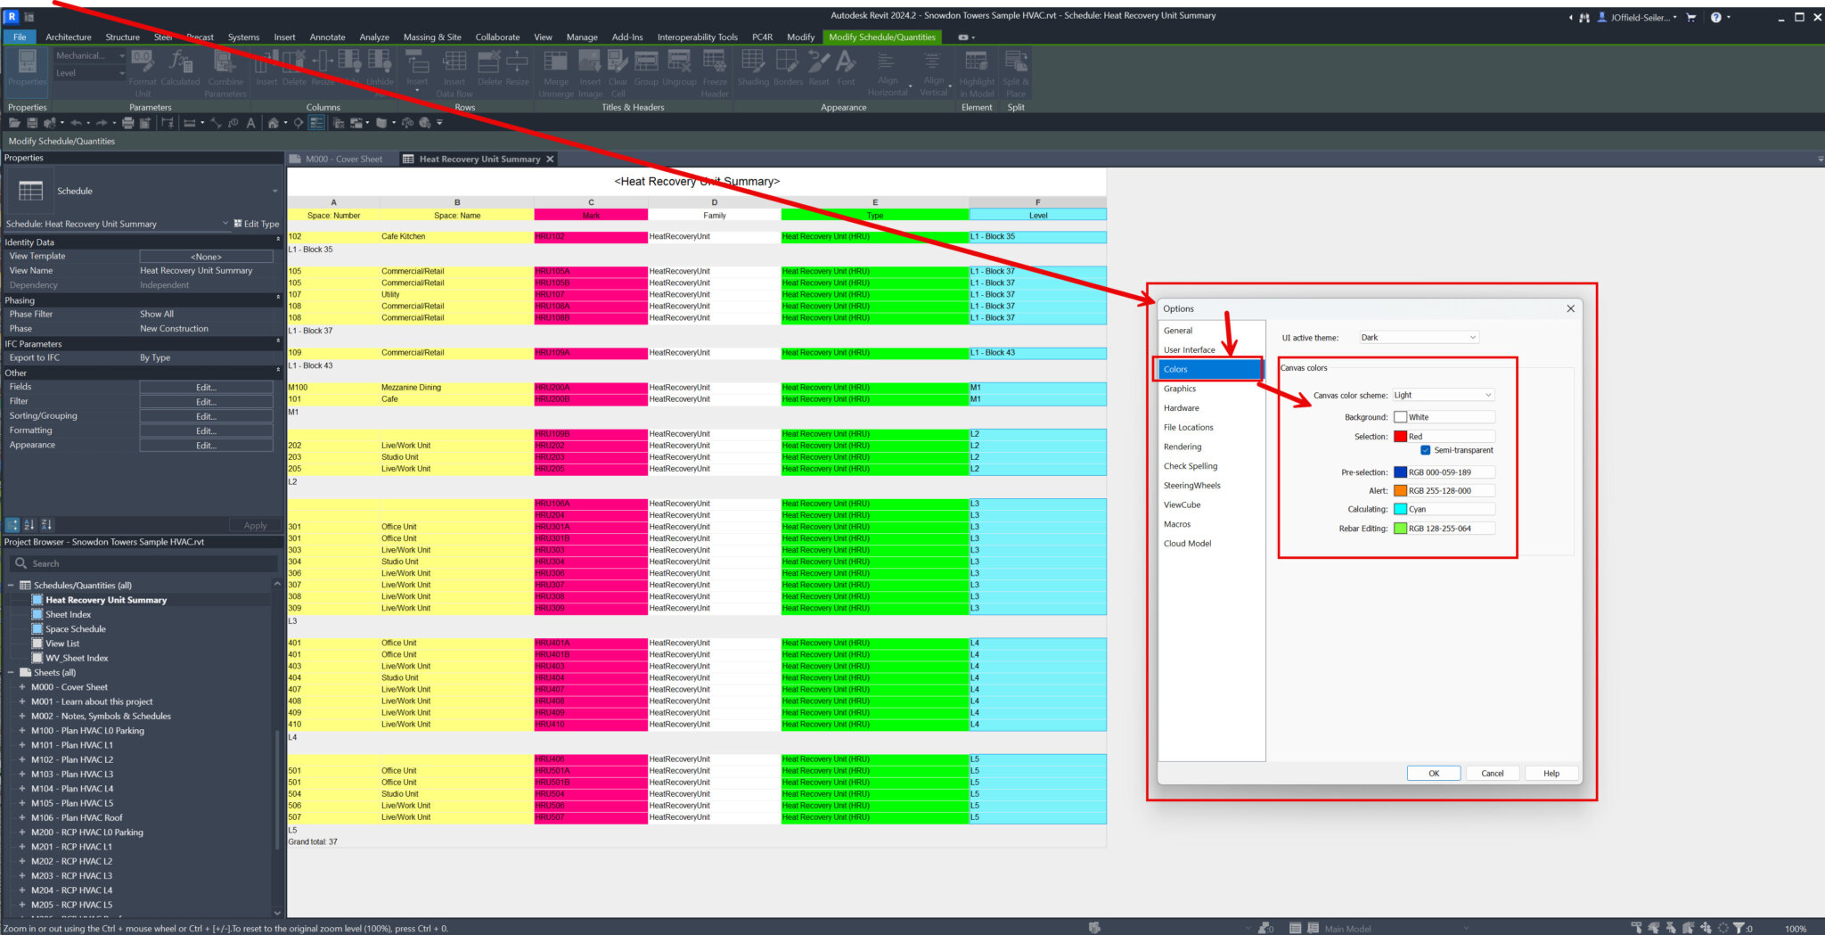Collapse the Sheets (all) tree node
This screenshot has height=935, width=1825.
point(11,673)
